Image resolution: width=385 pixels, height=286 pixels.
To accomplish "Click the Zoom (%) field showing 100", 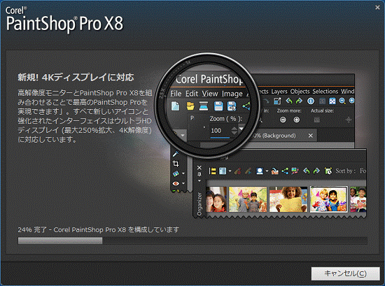I will point(220,131).
